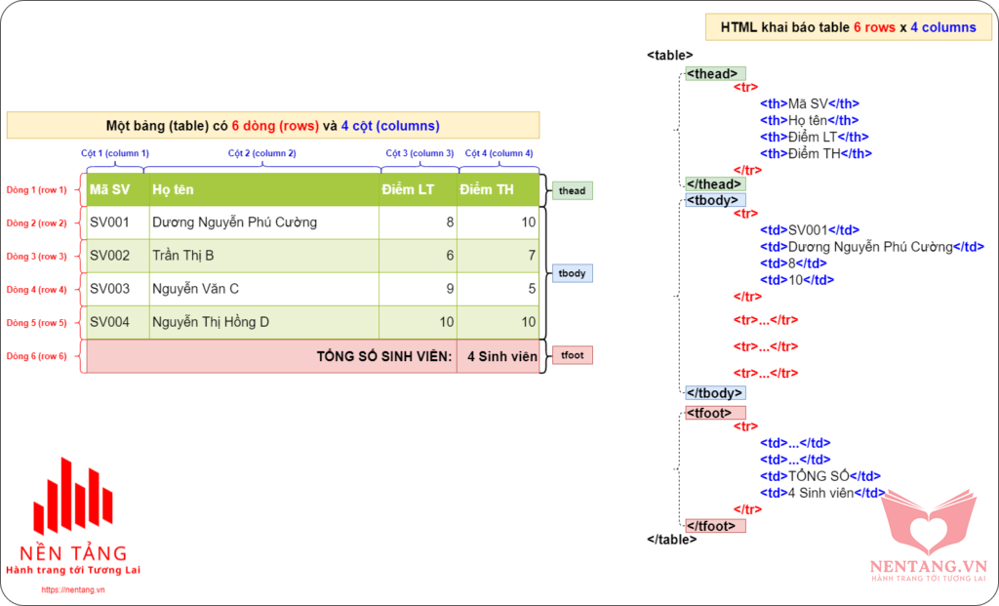999x606 pixels.
Task: Click the 'Dòng 1 (row 1)' row label
Action: tap(37, 190)
